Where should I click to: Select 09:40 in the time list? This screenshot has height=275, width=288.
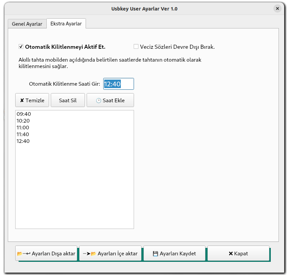click(x=24, y=114)
